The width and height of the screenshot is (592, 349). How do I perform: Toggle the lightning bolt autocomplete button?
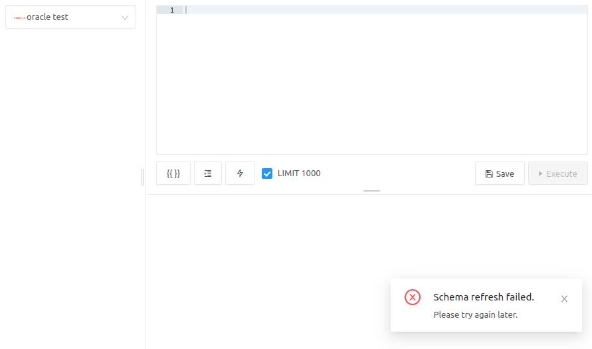pos(240,174)
